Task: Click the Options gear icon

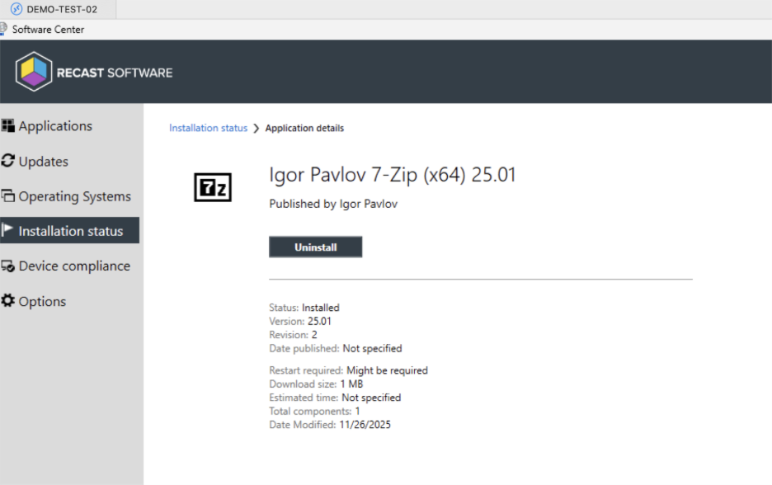Action: (x=8, y=301)
